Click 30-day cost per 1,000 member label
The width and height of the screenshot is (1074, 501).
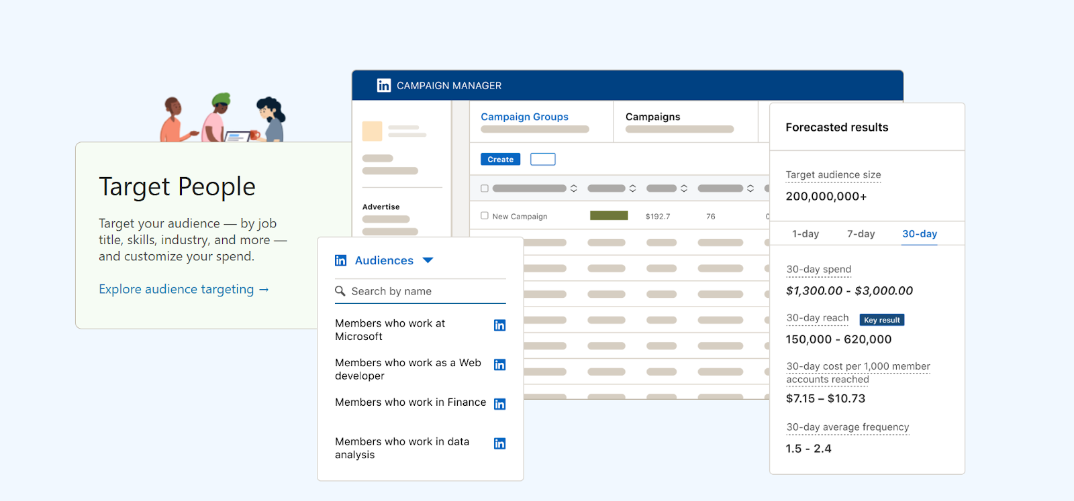click(858, 373)
